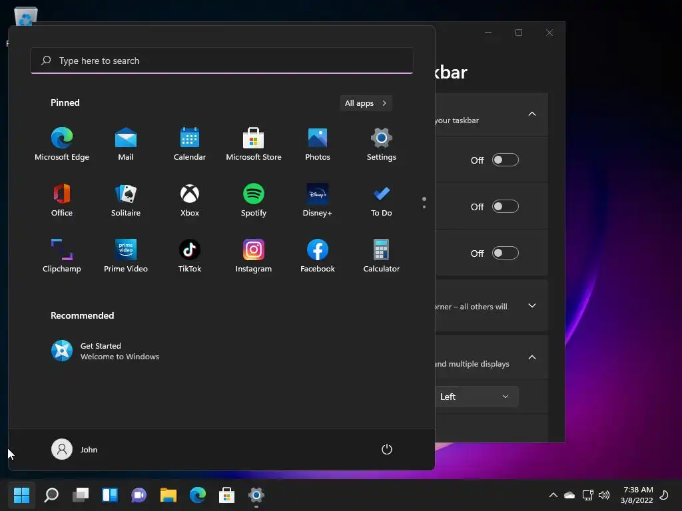Open the To Do app

coord(382,200)
